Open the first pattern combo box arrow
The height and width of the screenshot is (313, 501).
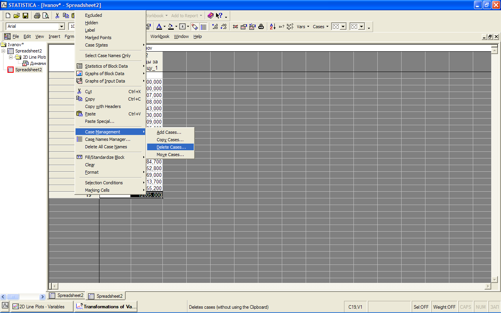coord(343,27)
